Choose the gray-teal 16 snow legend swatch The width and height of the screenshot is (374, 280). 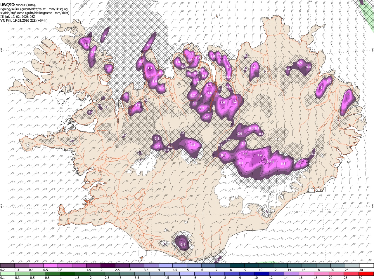tap(309, 266)
